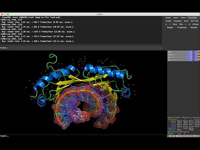200x150 pixels.
Task: Click the Deselect button
Action: (x=177, y=21)
